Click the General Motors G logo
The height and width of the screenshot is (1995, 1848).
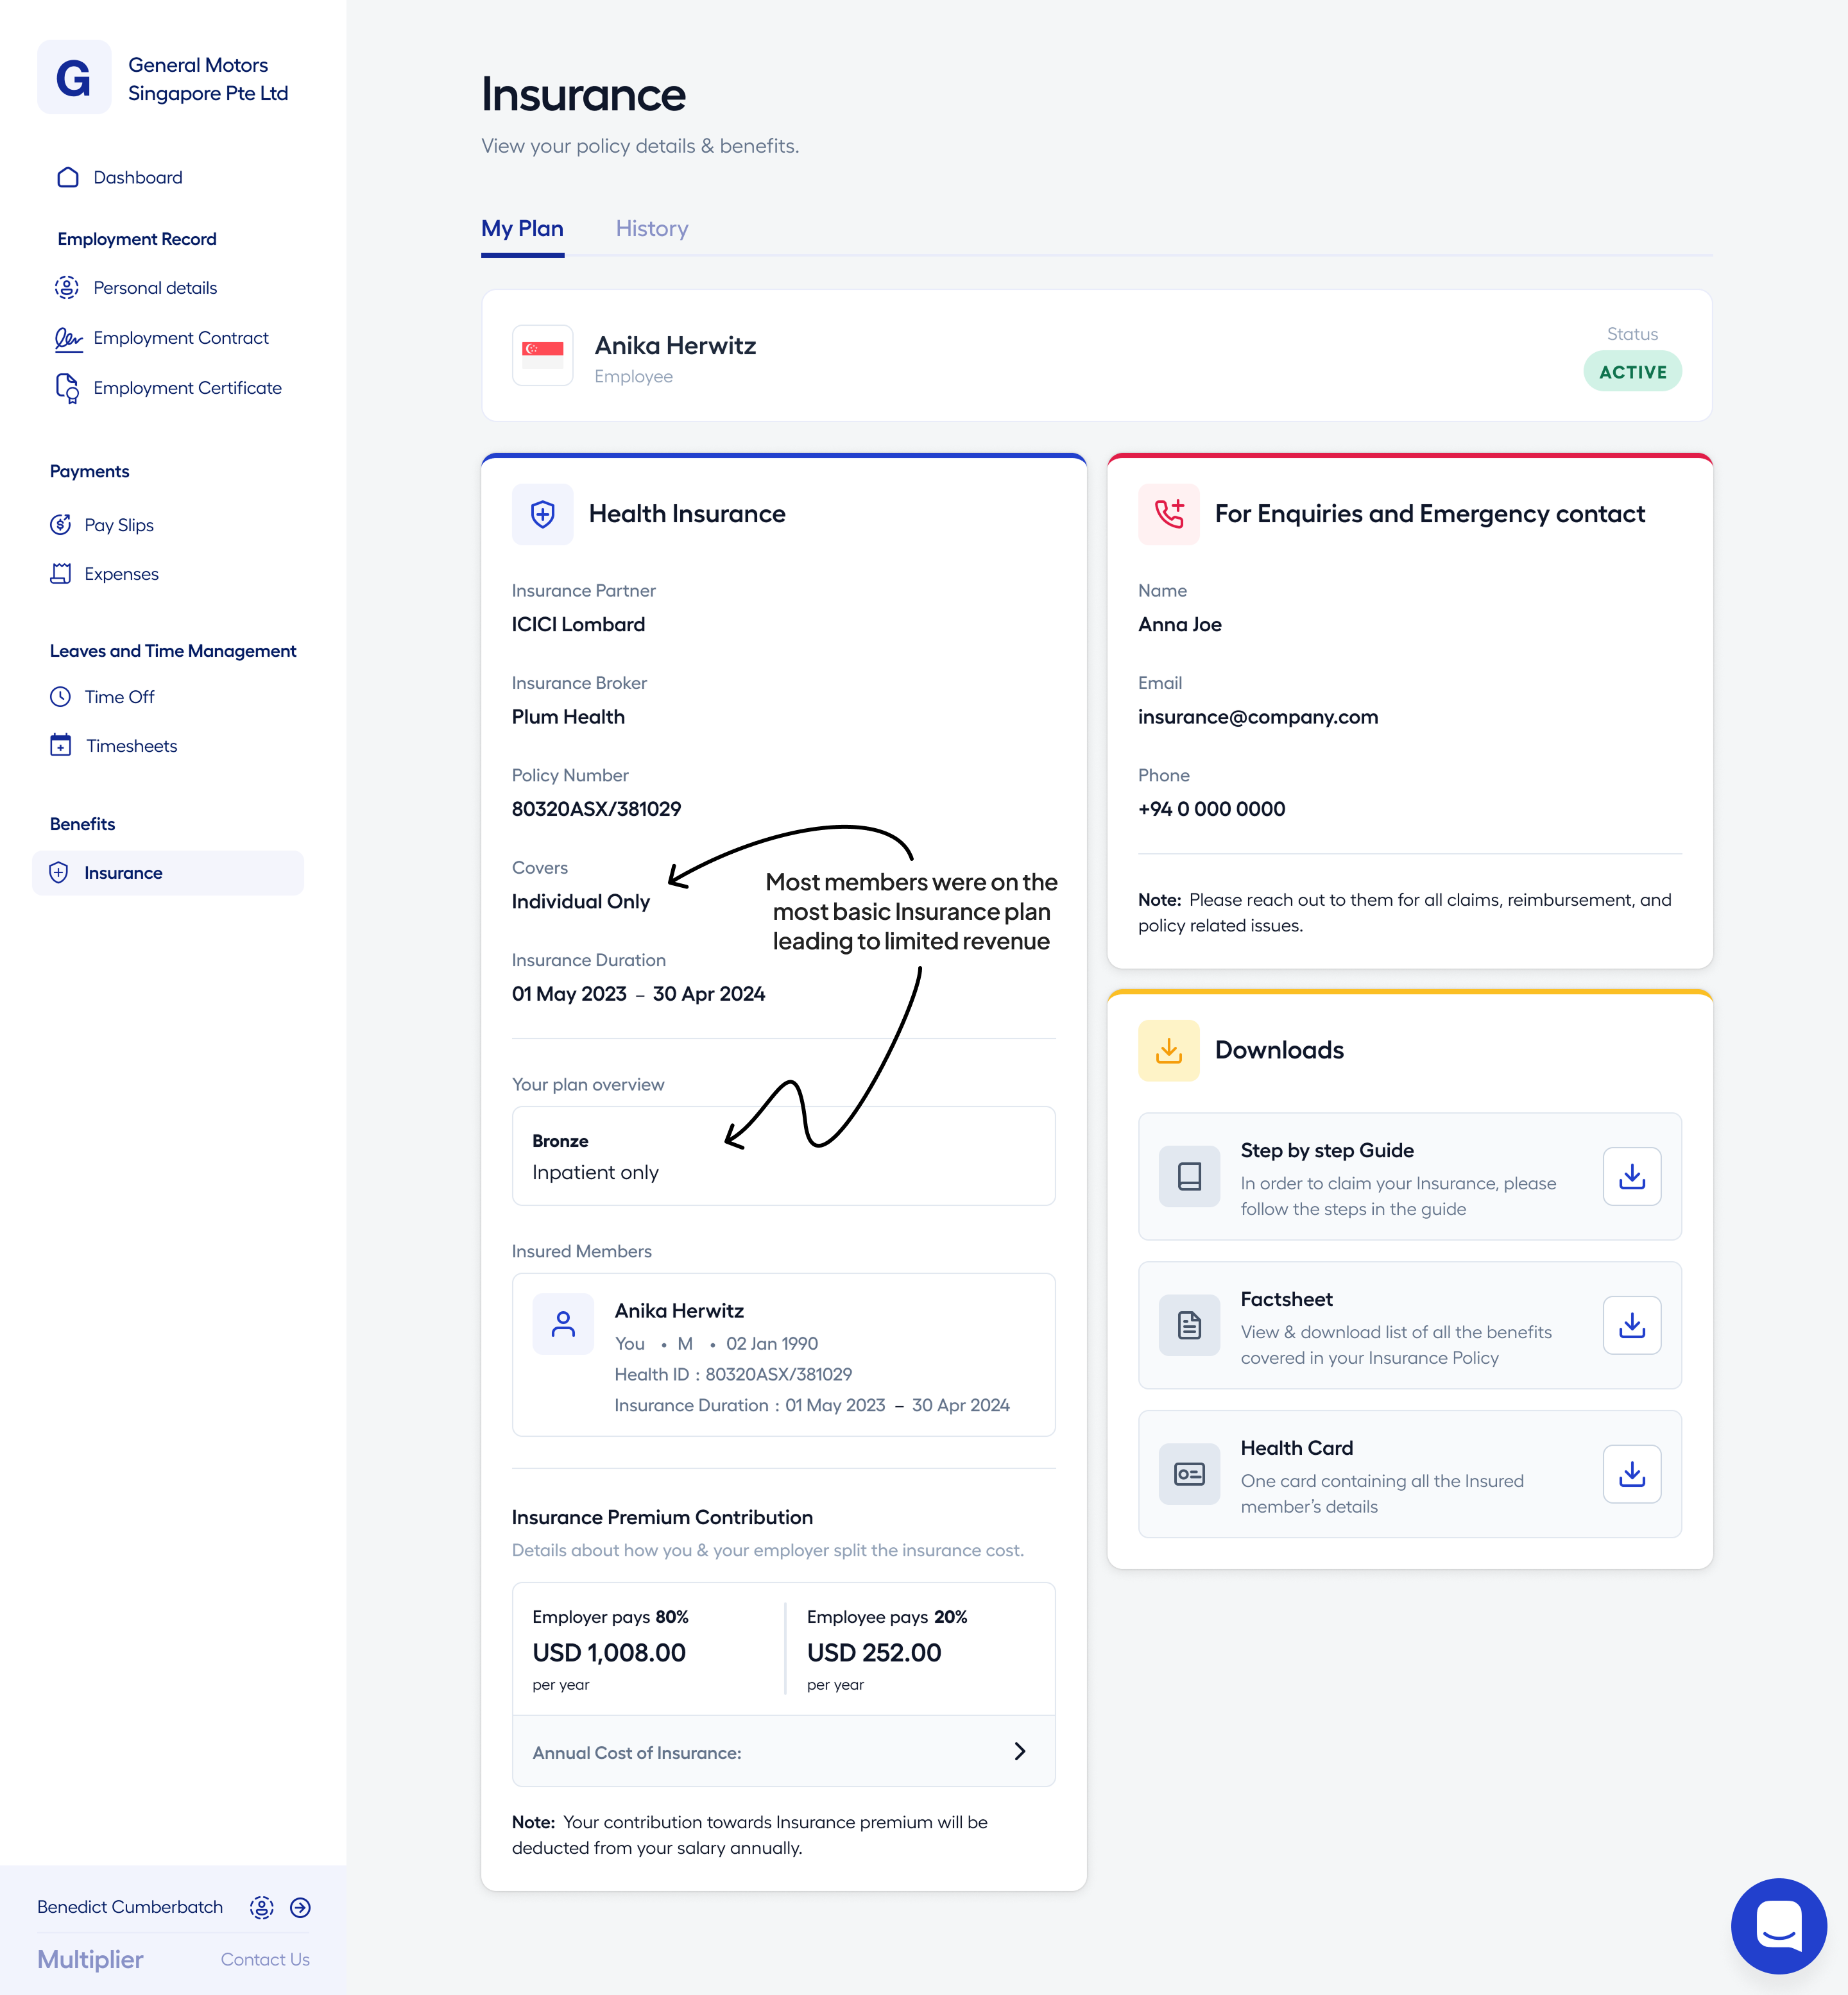(x=74, y=78)
